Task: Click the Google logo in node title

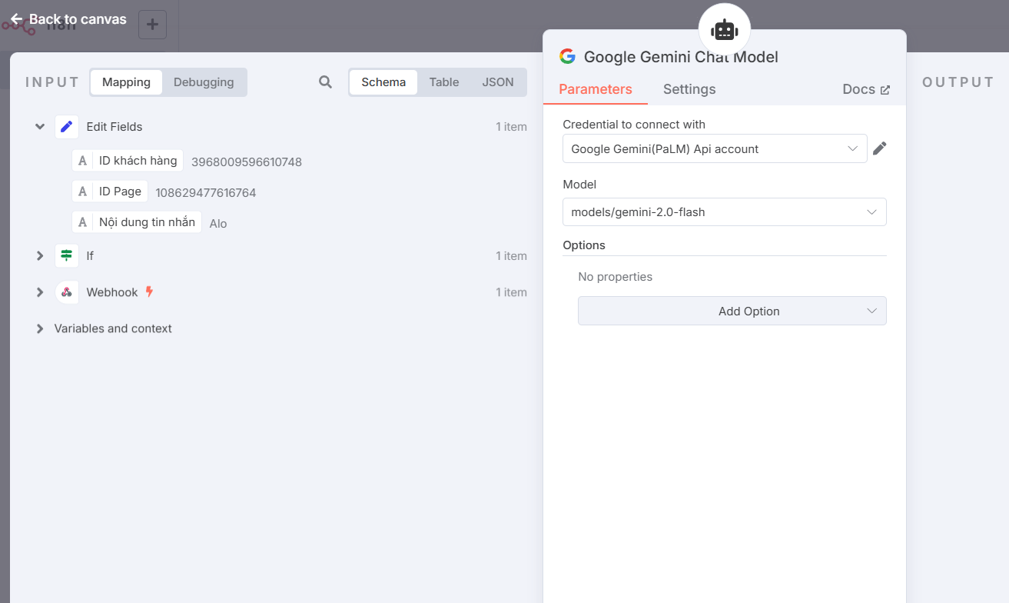Action: coord(567,56)
